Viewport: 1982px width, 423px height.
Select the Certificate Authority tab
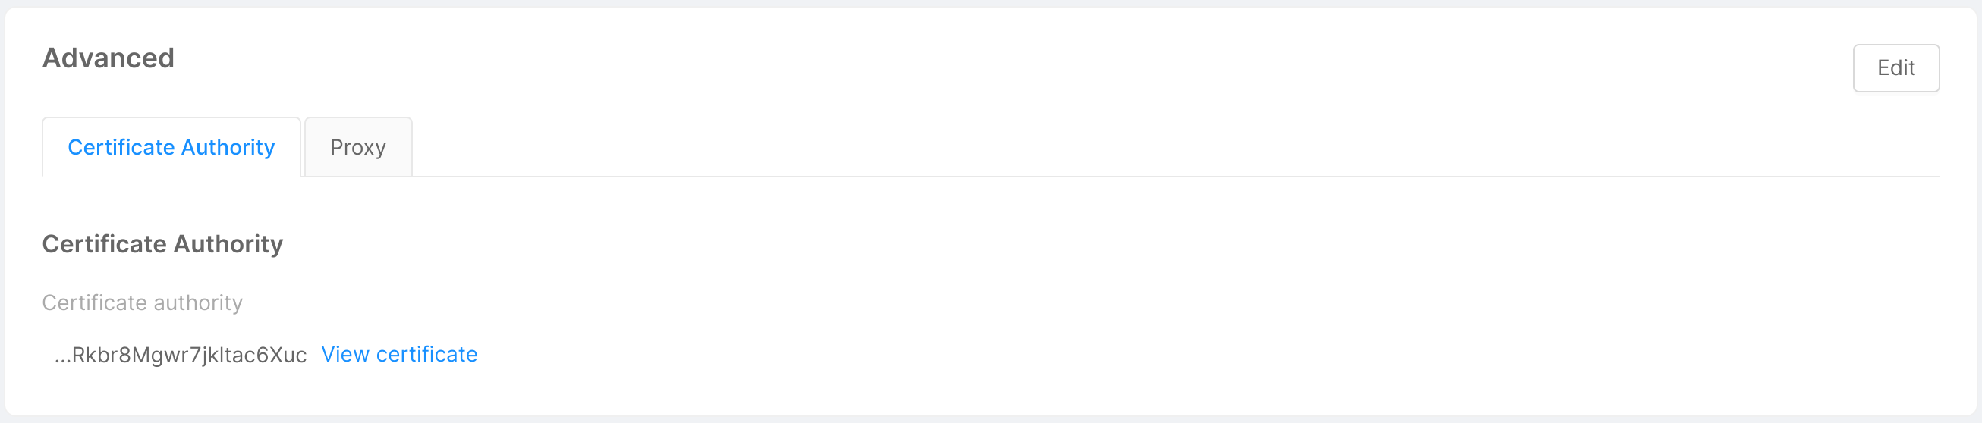(171, 147)
